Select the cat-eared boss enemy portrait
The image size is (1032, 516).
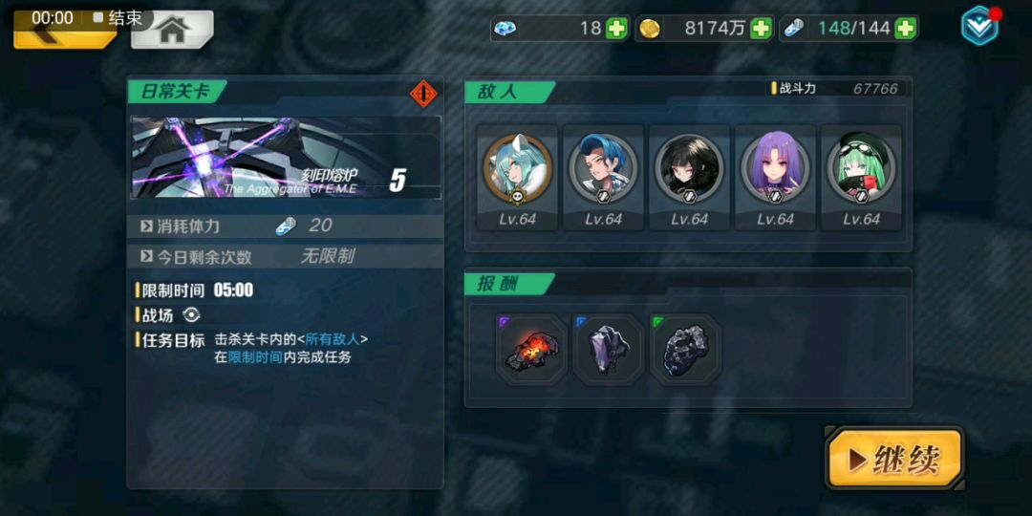tap(517, 168)
